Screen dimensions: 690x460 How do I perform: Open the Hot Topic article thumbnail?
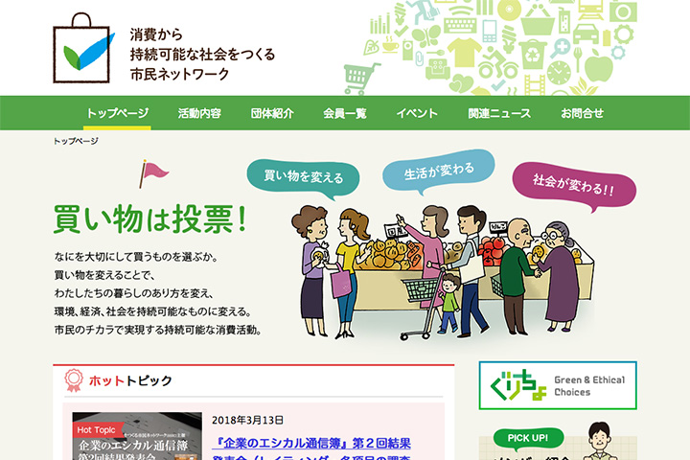click(x=137, y=436)
